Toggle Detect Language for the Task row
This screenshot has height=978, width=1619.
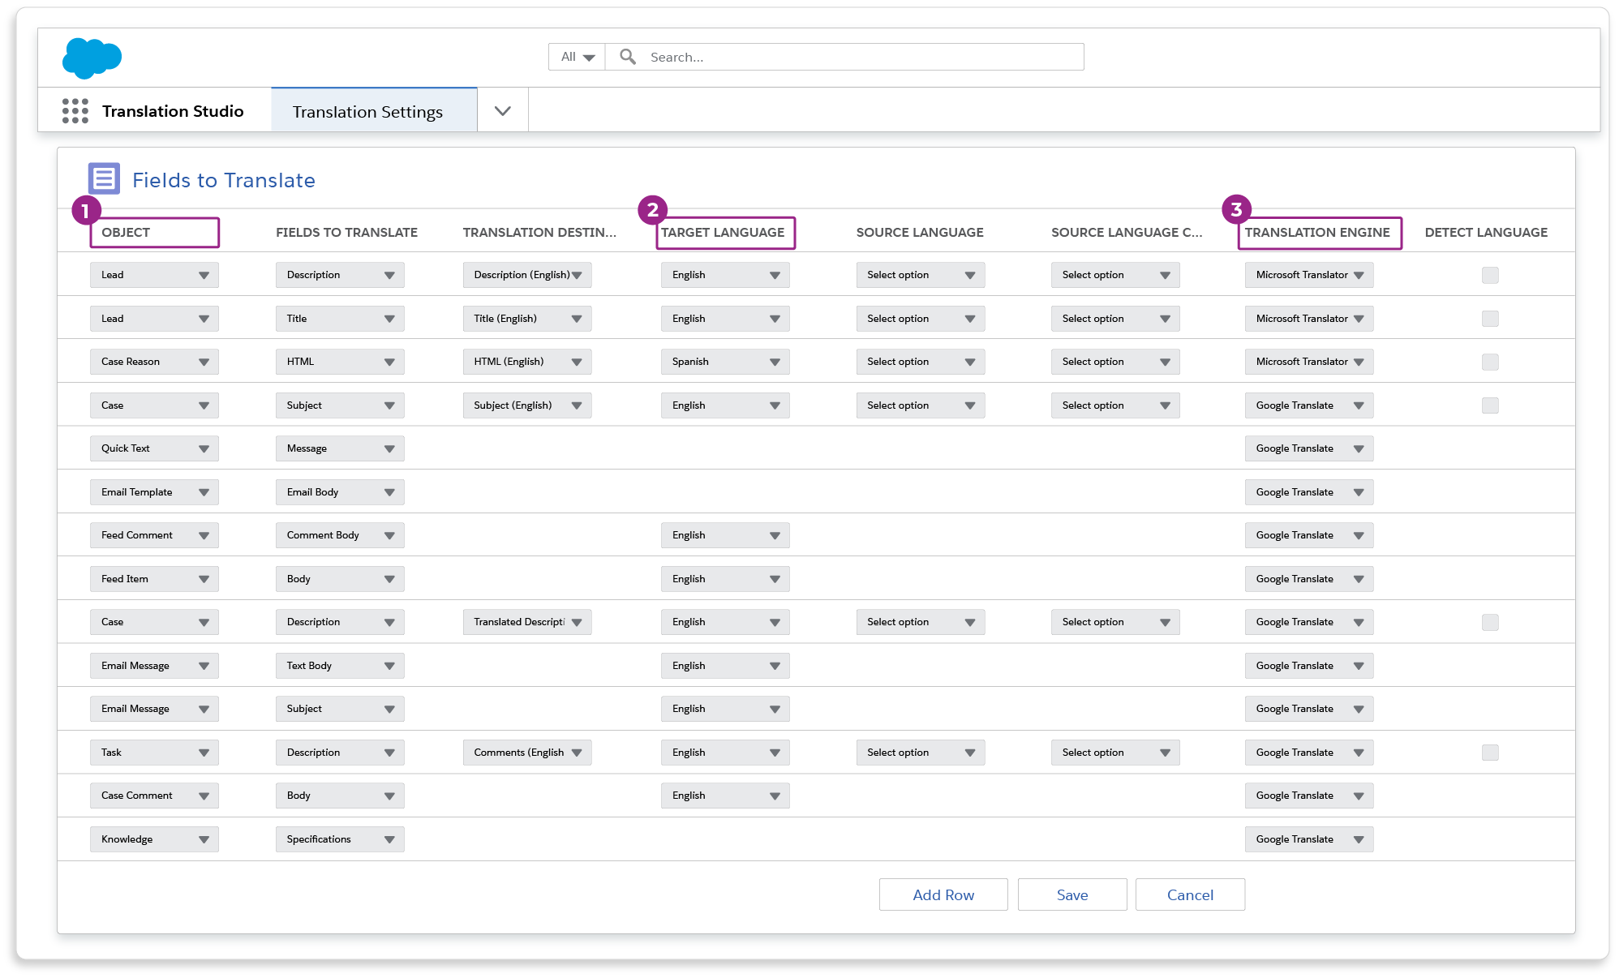pyautogui.click(x=1490, y=753)
